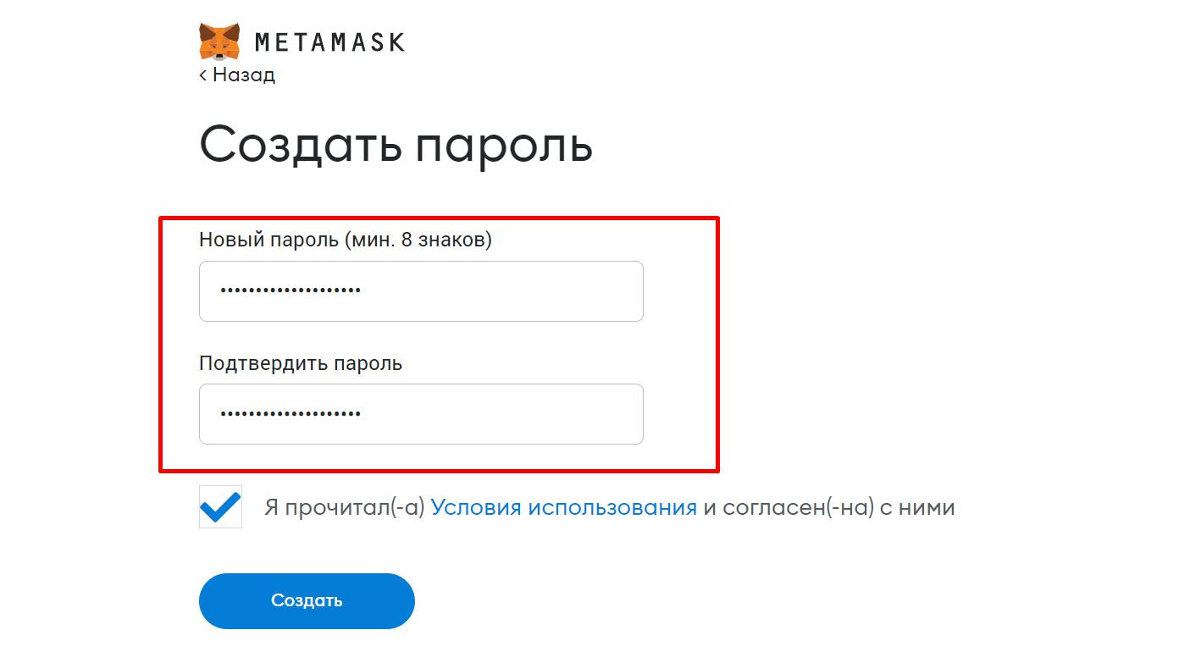
Task: Open the Условия использования link
Action: tap(562, 506)
